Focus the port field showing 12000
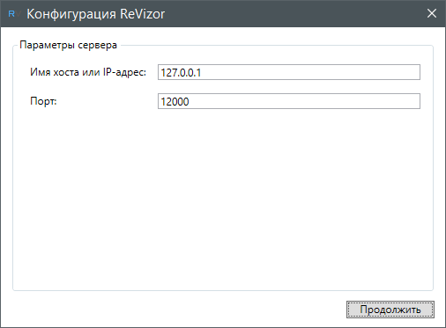The width and height of the screenshot is (446, 328). coord(289,101)
